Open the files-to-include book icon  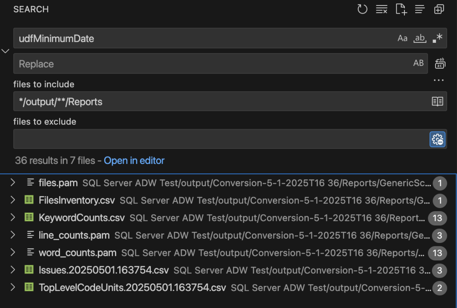437,101
